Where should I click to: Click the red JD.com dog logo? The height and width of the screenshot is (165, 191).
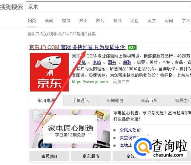(x=49, y=72)
